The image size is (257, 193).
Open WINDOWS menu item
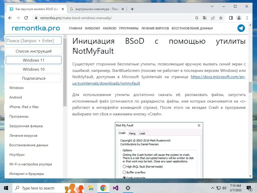click(92, 28)
